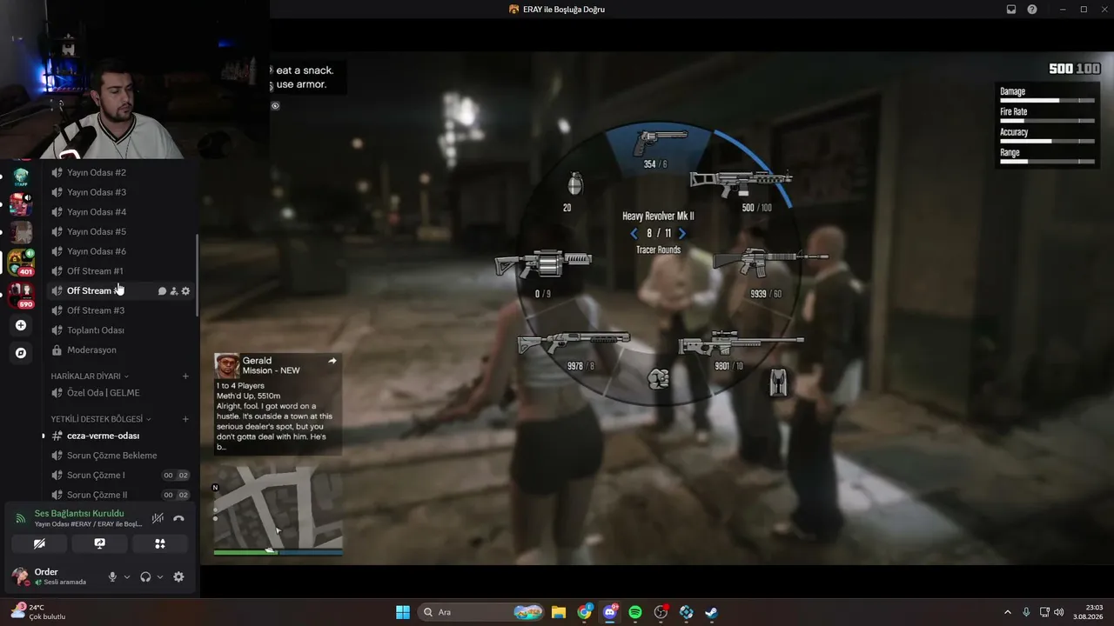Viewport: 1114px width, 626px height.
Task: Add a server with the plus icon
Action: 21,325
